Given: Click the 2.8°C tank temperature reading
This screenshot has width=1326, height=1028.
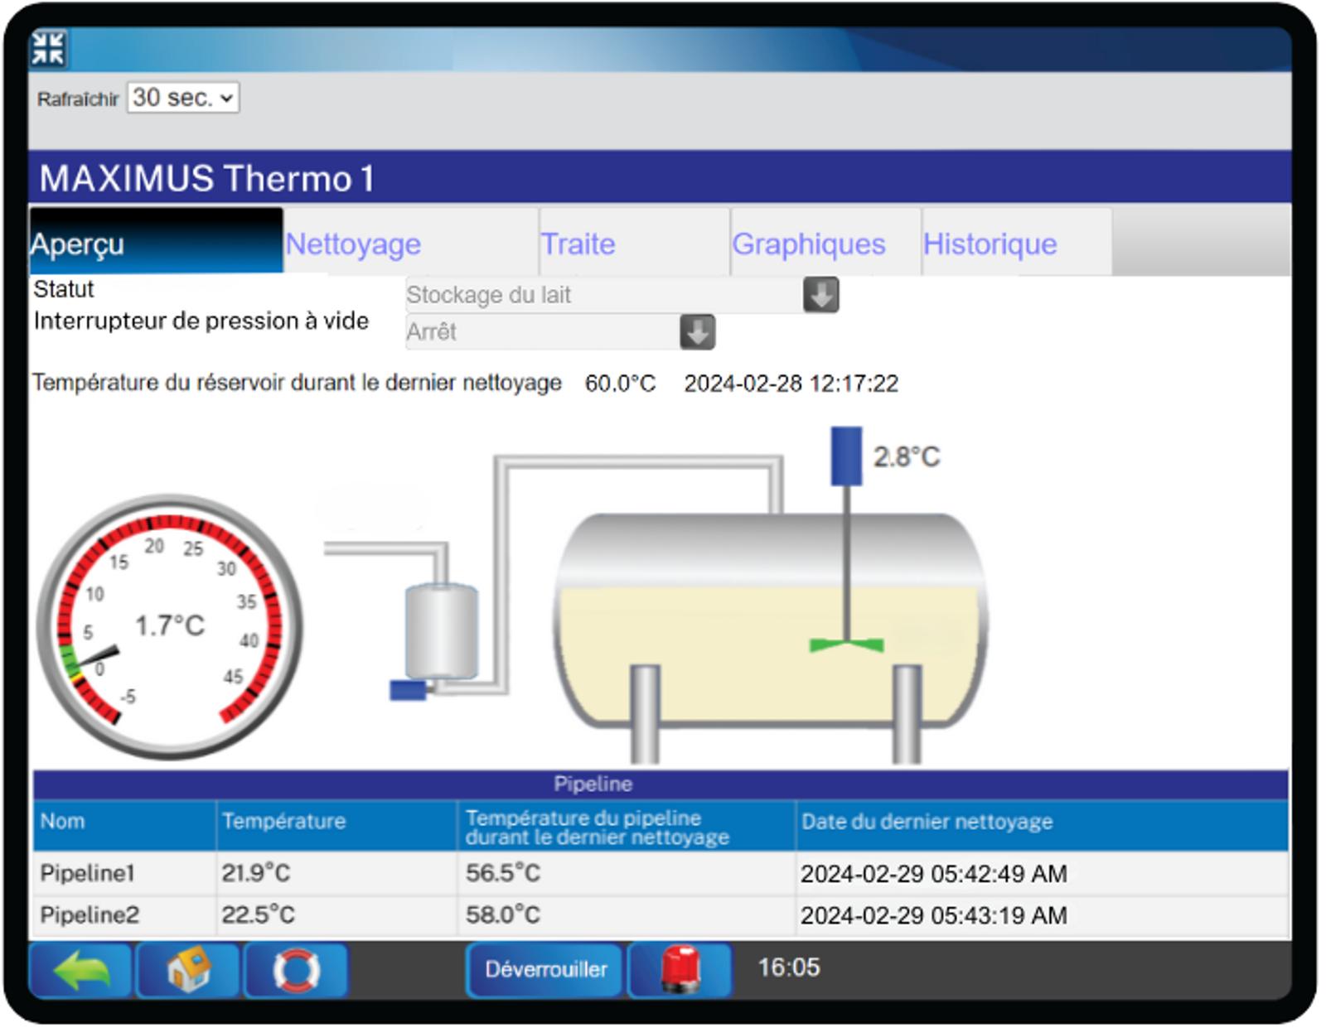Looking at the screenshot, I should coord(907,456).
